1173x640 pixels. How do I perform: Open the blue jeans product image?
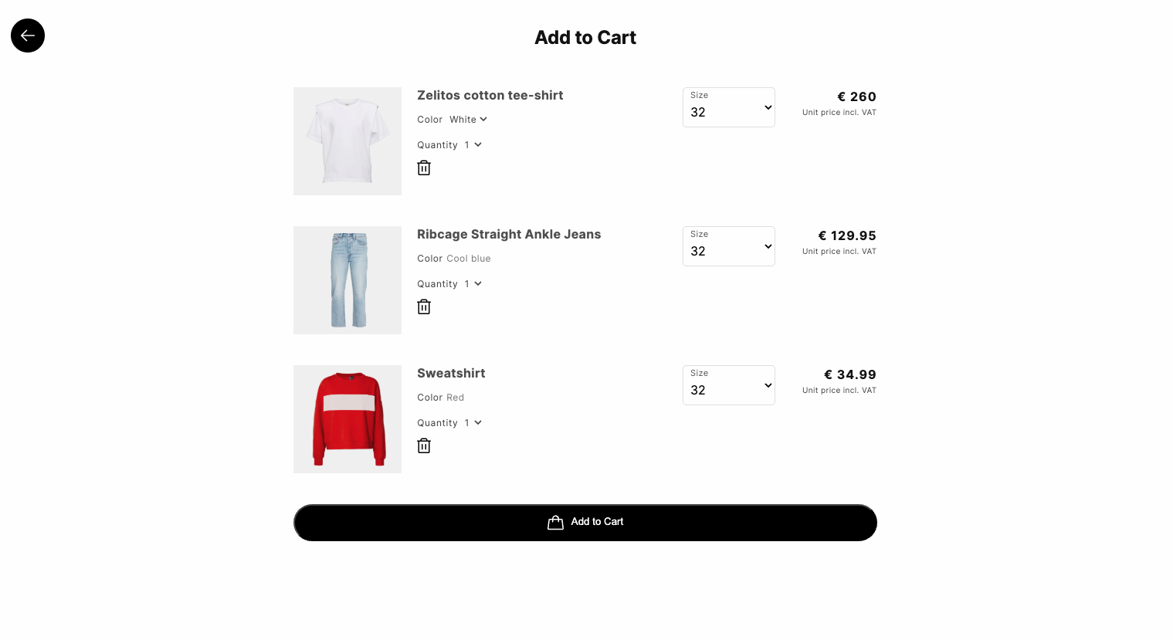[347, 280]
